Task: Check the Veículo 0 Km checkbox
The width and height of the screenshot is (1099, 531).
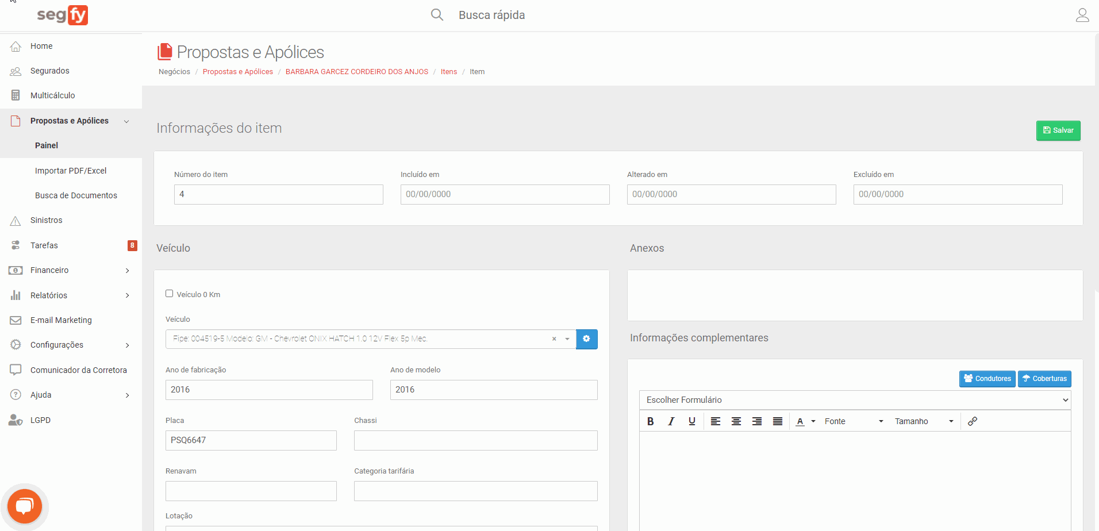Action: (170, 294)
